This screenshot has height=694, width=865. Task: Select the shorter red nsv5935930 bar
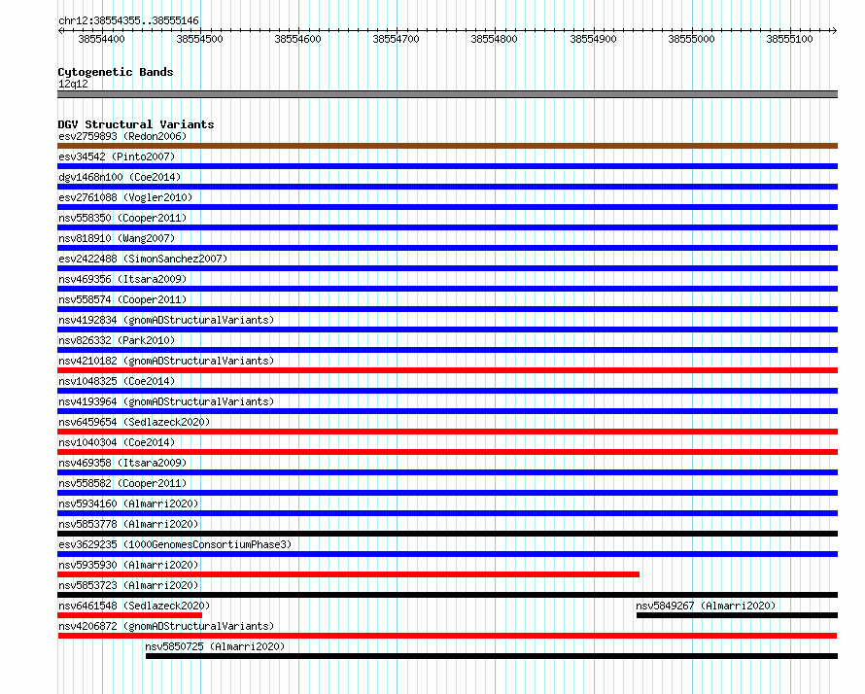click(x=348, y=574)
